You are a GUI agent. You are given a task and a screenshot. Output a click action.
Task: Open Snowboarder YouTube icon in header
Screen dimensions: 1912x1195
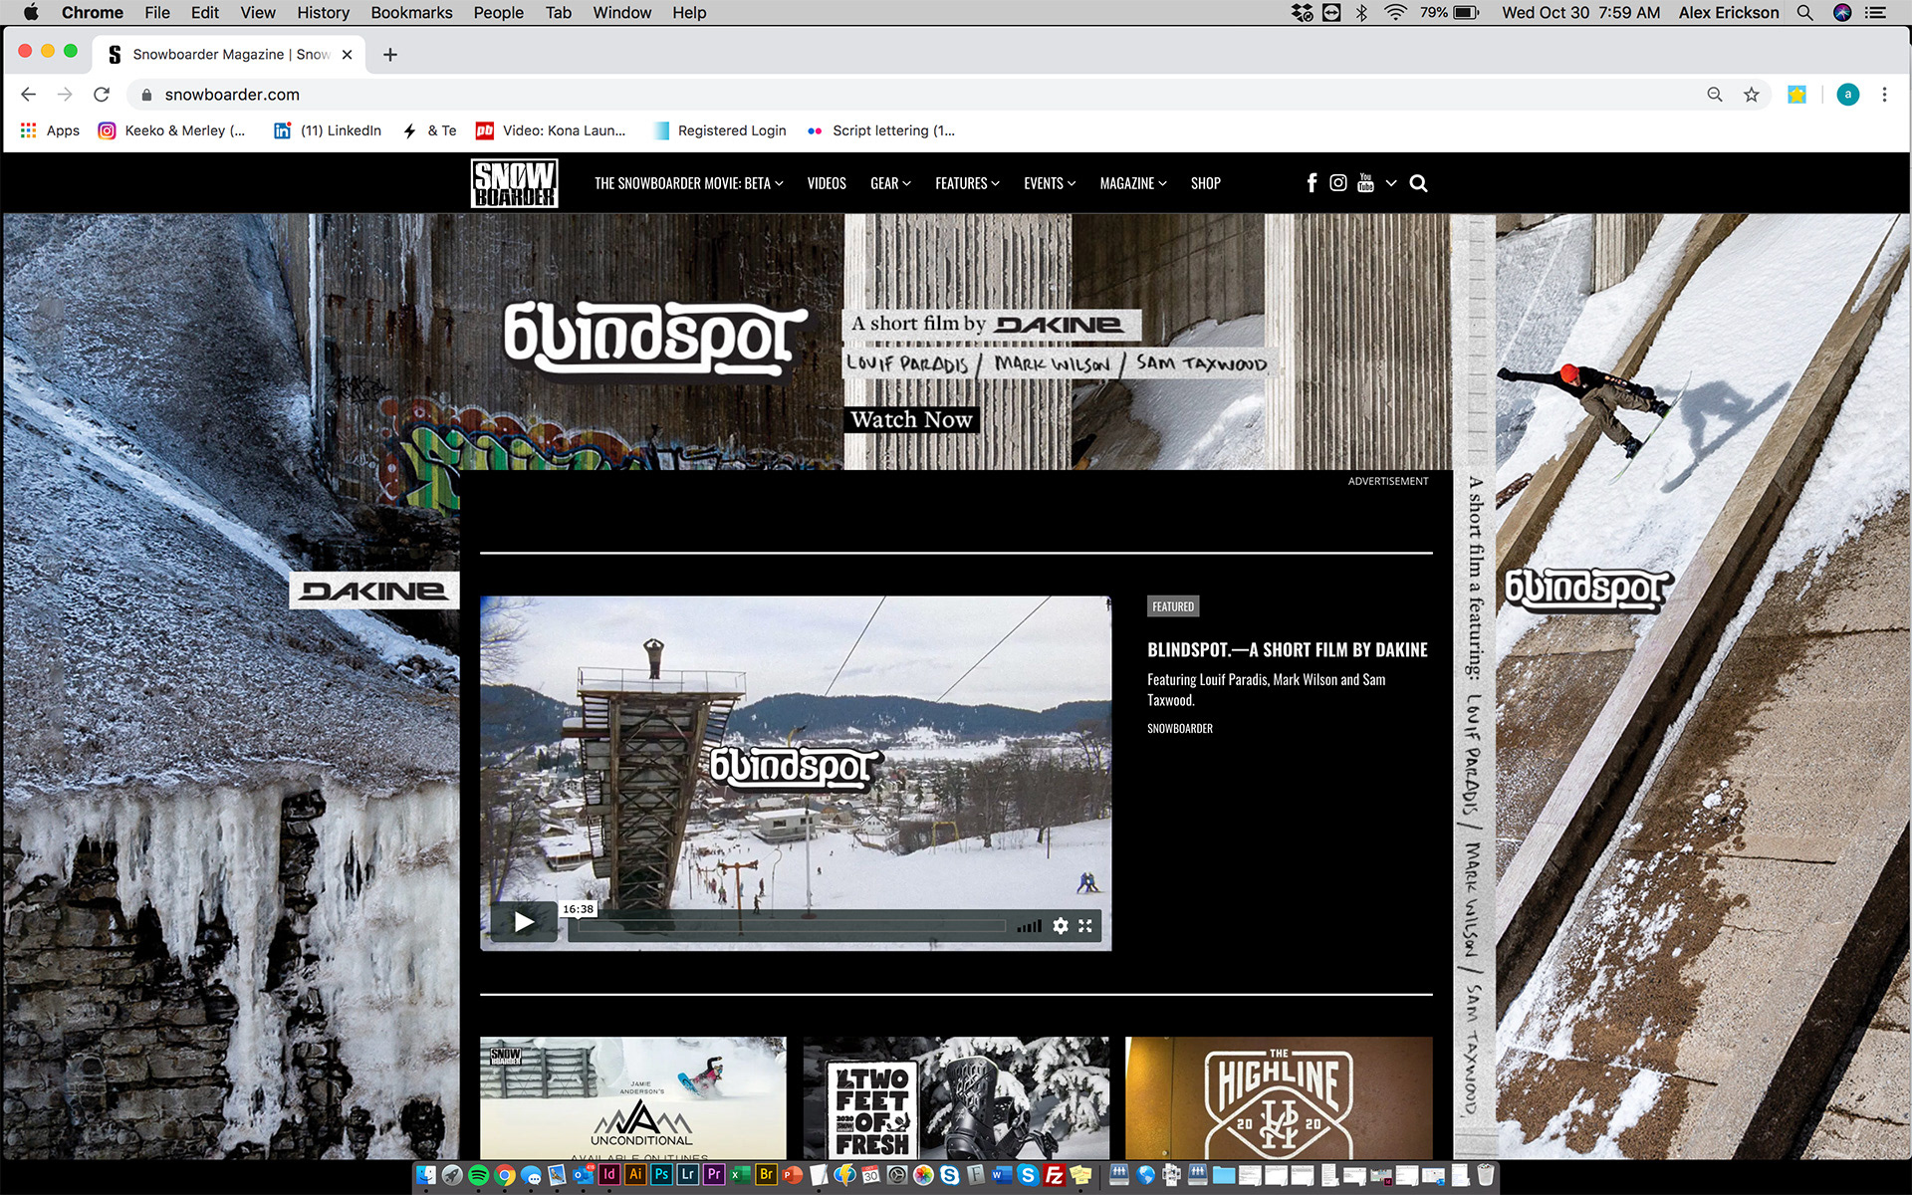[x=1365, y=183]
